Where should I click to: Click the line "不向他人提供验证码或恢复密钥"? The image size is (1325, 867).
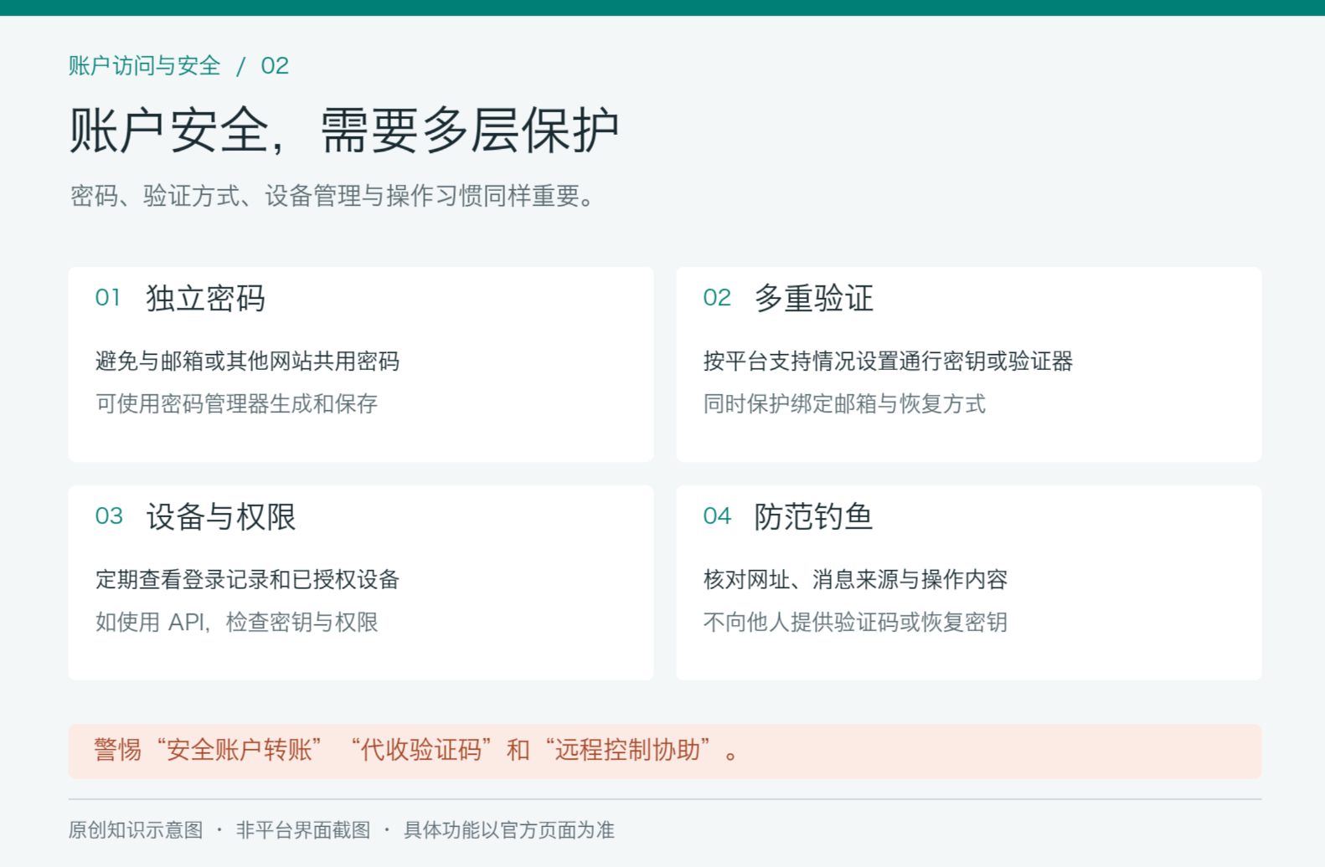[x=855, y=622]
